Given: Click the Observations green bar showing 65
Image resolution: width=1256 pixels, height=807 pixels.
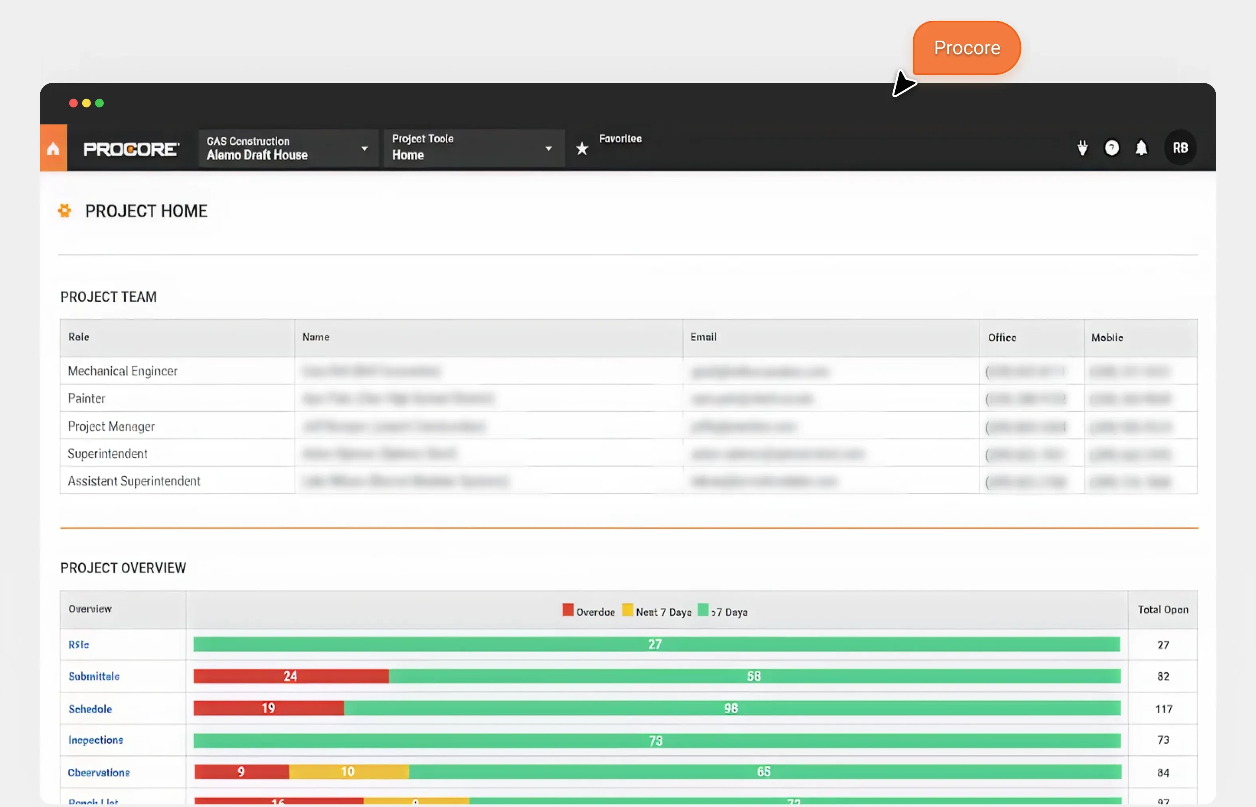Looking at the screenshot, I should tap(765, 772).
